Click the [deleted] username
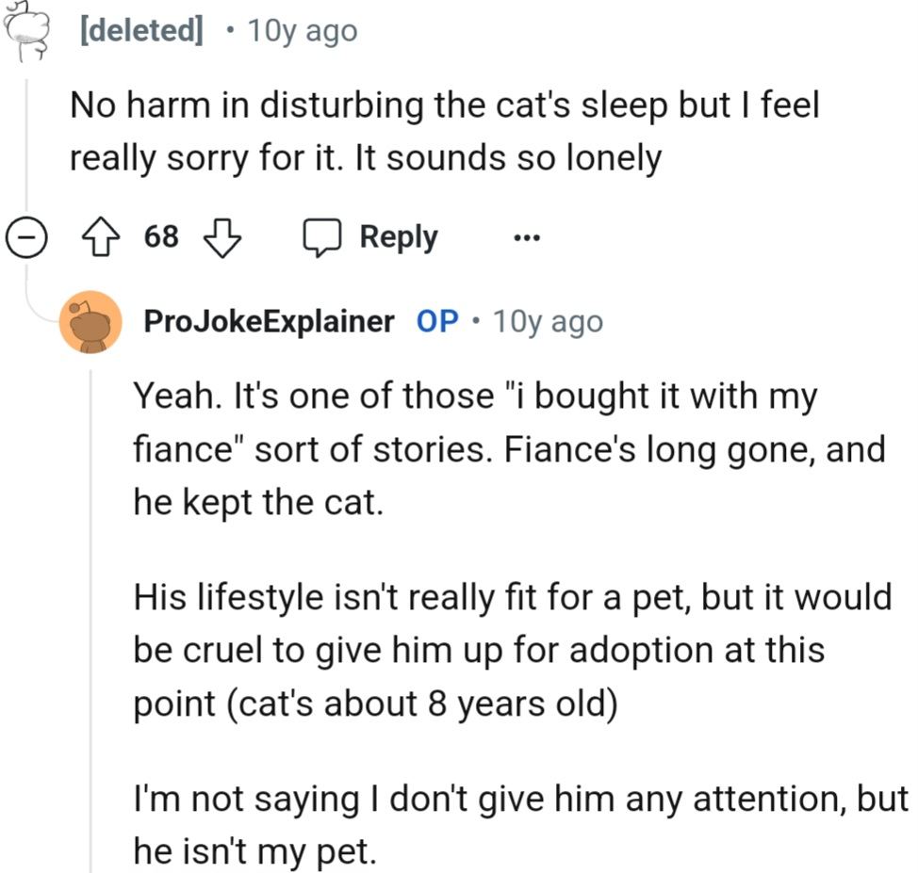The height and width of the screenshot is (873, 918). point(142,31)
